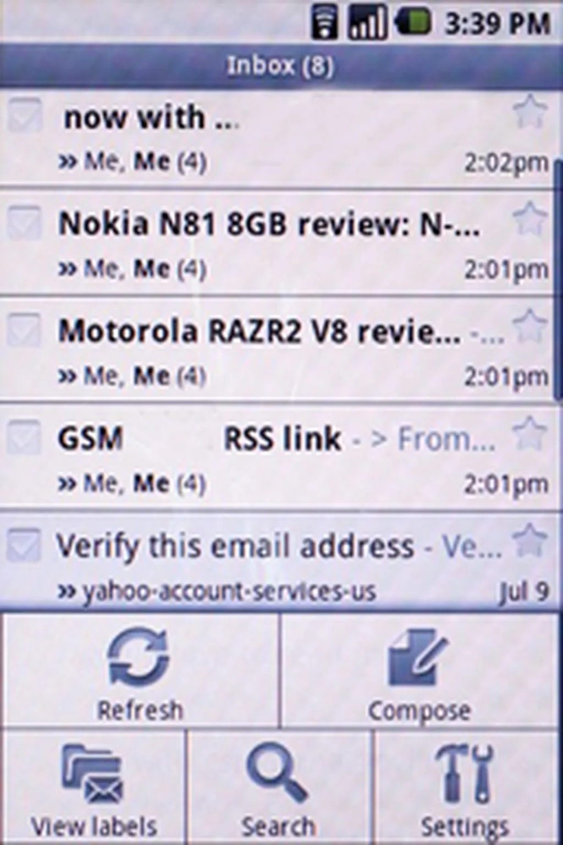Star the Nokia N81 8GB review email
Image resolution: width=563 pixels, height=845 pixels.
[529, 219]
